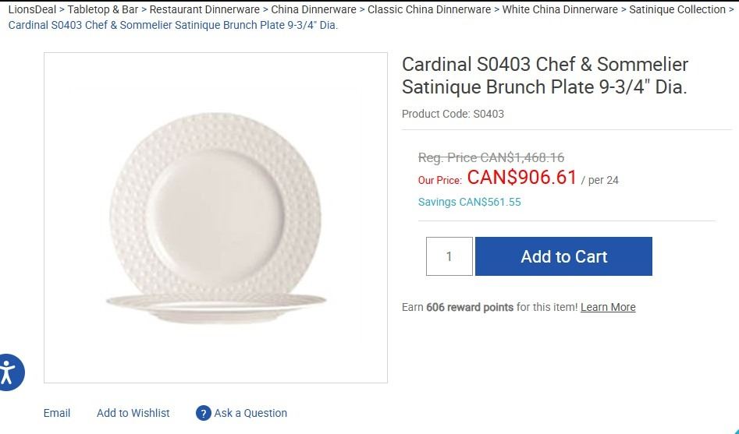Navigate to Restaurant Dinnerware breadcrumb

tap(204, 9)
